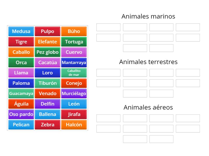The width and height of the screenshot is (209, 156).
Task: Click the Oso pardo card
Action: tap(21, 114)
